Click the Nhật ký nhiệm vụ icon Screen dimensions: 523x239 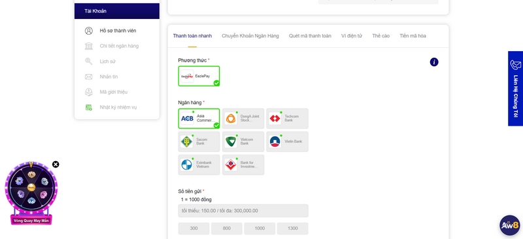(89, 107)
